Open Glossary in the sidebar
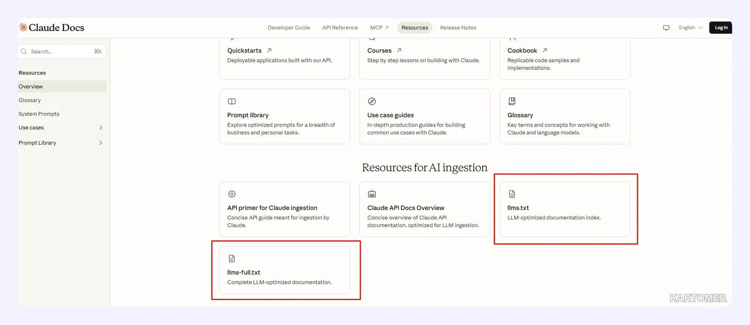Viewport: 750px width, 325px height. 30,100
